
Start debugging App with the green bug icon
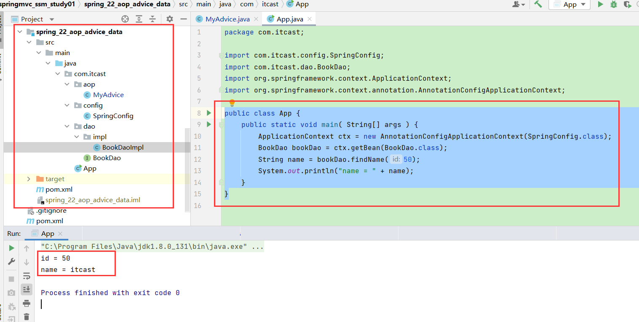[614, 4]
